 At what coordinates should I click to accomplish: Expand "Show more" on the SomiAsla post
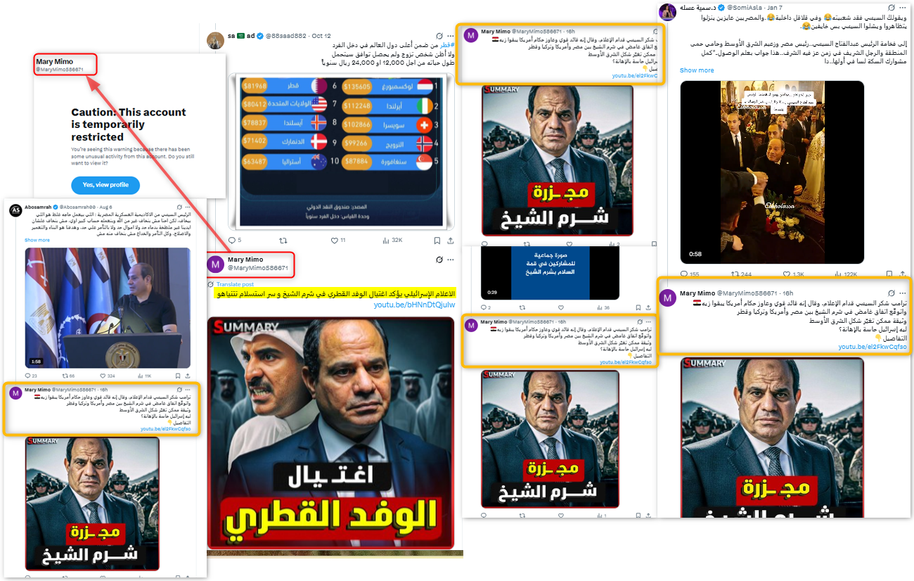click(696, 70)
